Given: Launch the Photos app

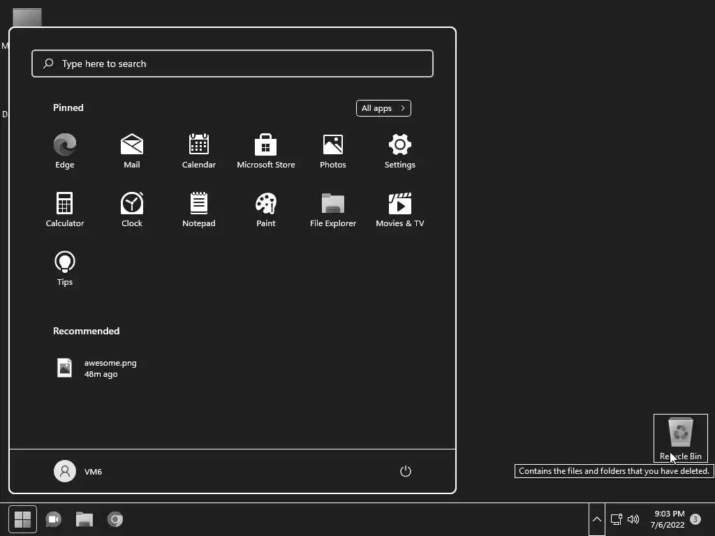Looking at the screenshot, I should click(333, 151).
